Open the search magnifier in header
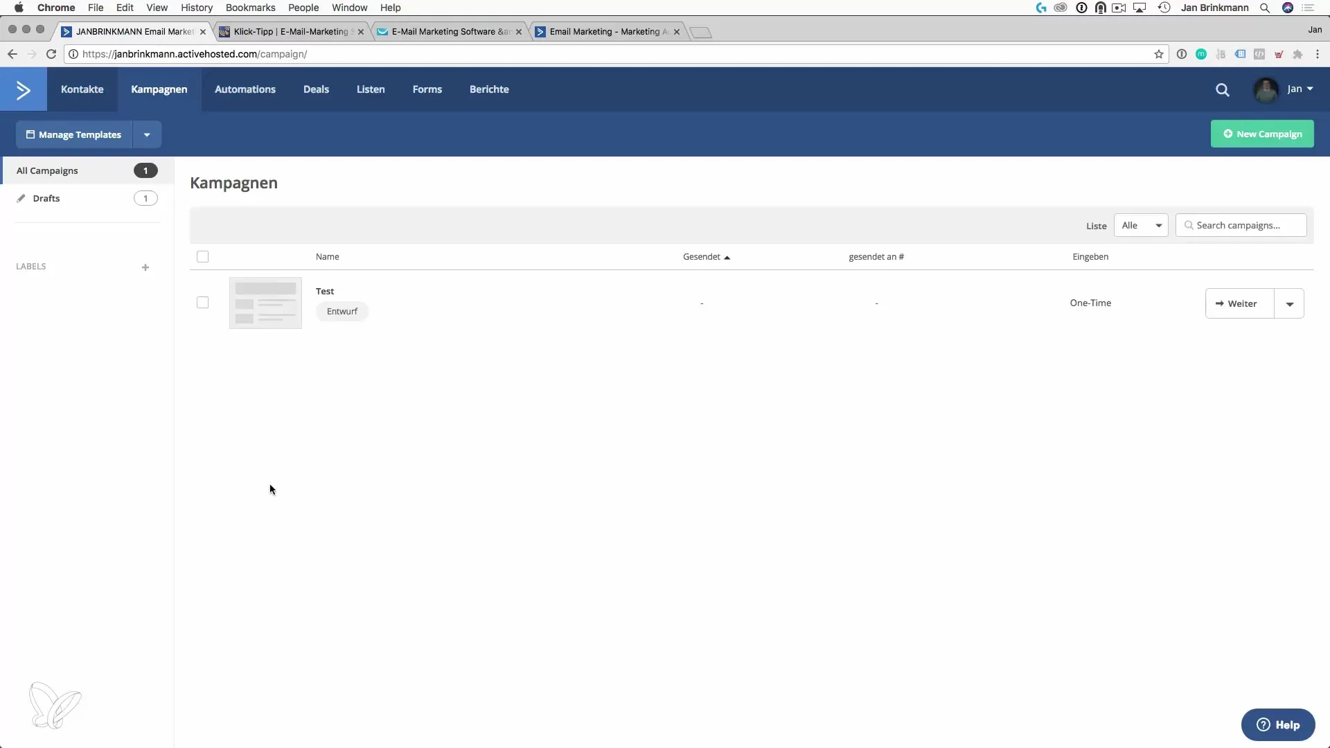Viewport: 1330px width, 748px height. point(1223,90)
